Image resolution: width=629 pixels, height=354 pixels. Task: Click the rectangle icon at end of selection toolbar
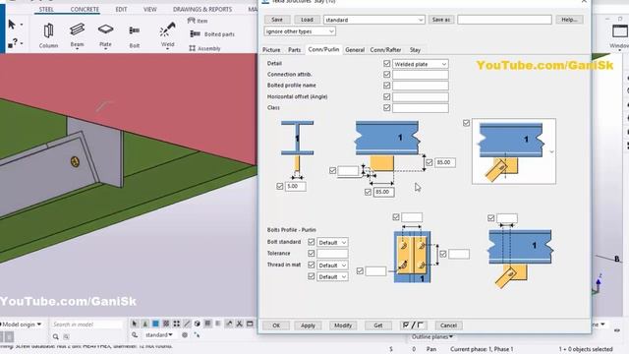click(250, 324)
